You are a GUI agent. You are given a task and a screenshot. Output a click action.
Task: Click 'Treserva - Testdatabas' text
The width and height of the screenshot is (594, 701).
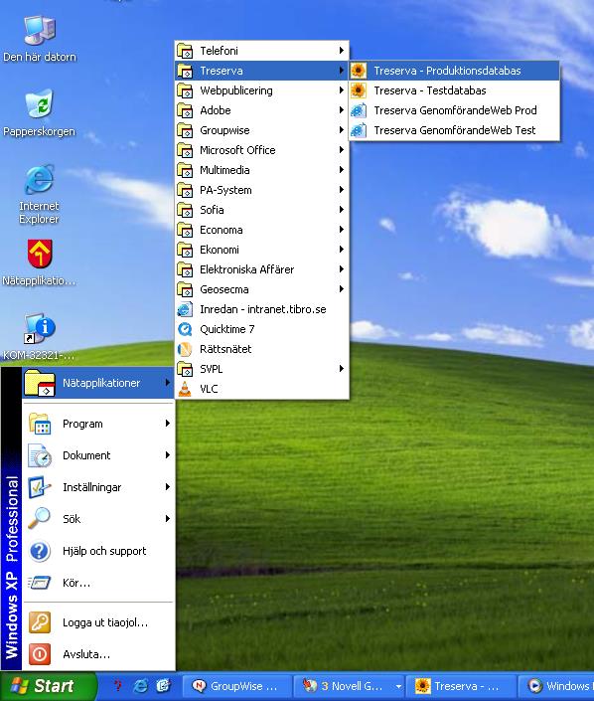click(x=430, y=90)
